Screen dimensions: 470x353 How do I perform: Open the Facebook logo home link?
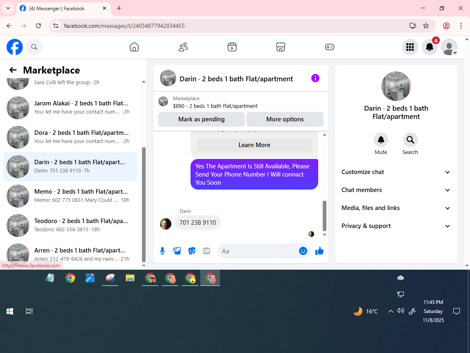pyautogui.click(x=15, y=47)
